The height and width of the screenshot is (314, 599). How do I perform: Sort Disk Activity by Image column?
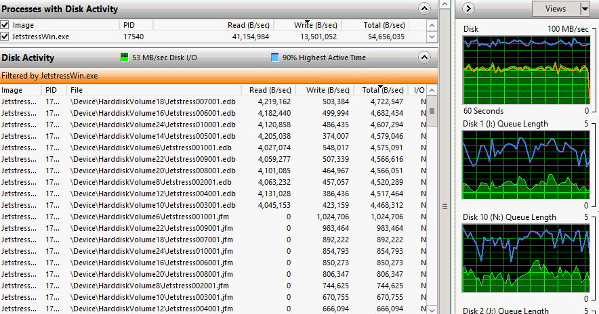pos(20,90)
